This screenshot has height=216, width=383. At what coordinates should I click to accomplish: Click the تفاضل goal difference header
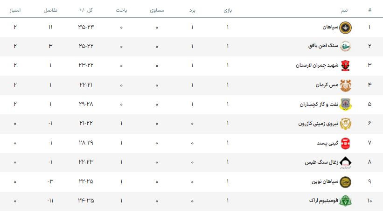50,10
